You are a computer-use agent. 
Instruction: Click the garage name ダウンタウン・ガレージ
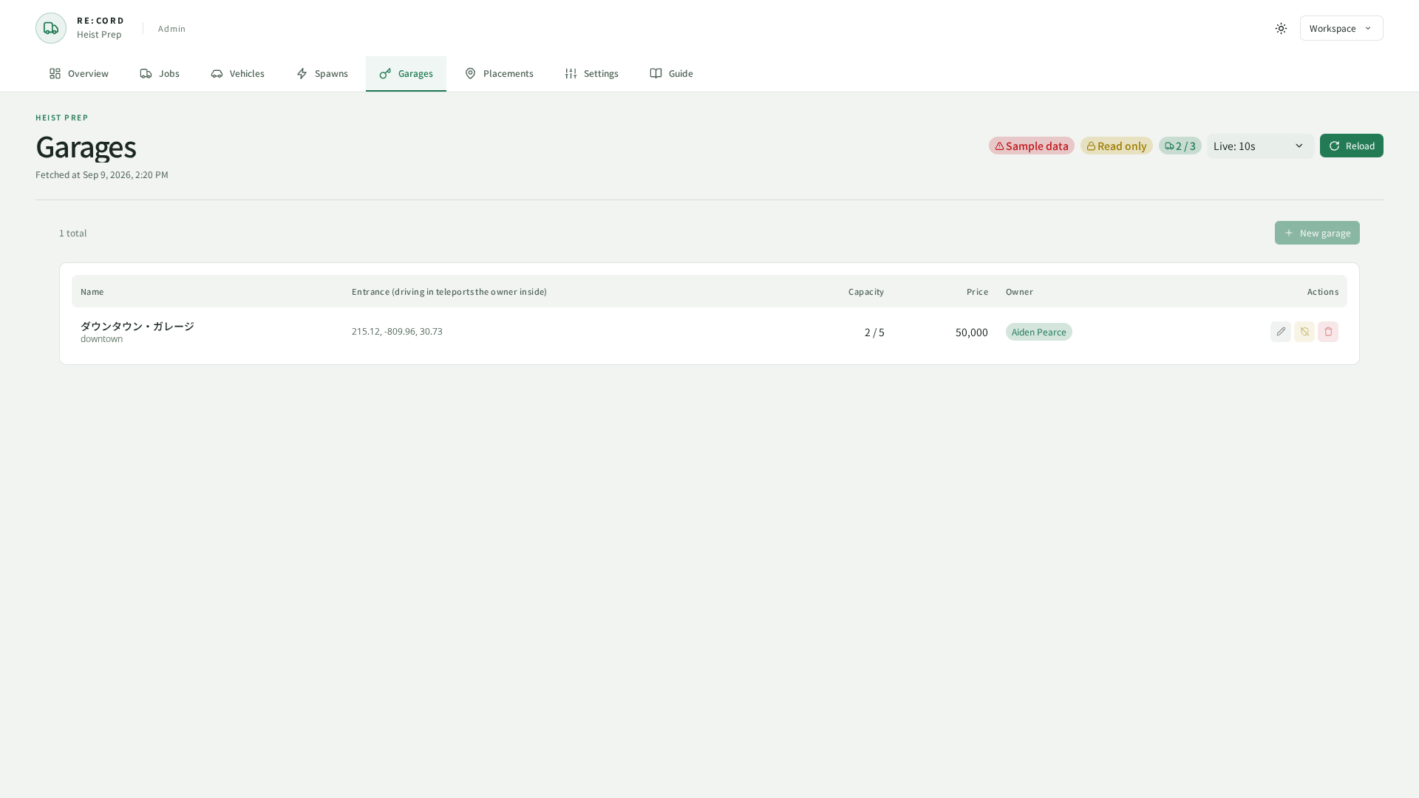(137, 326)
